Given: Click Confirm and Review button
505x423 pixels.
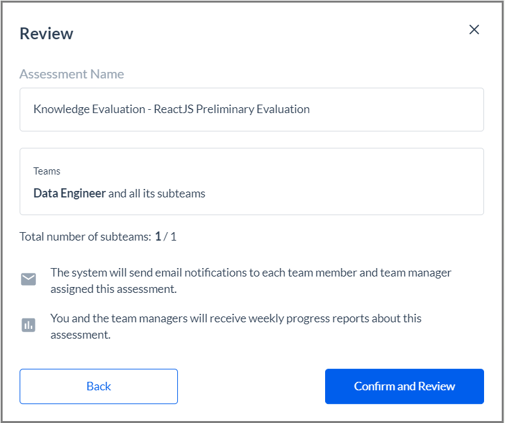Looking at the screenshot, I should [x=404, y=386].
